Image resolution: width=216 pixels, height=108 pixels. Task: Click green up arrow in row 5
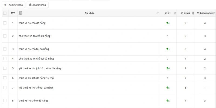tap(167, 68)
